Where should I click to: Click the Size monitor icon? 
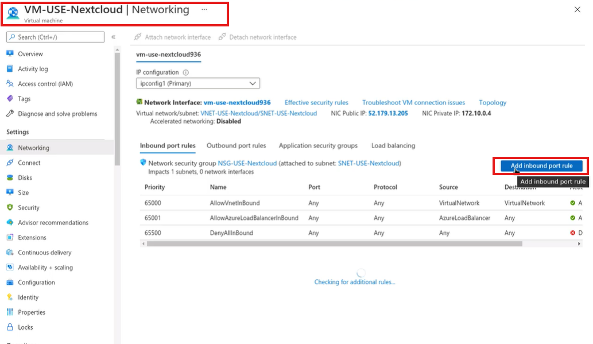10,192
